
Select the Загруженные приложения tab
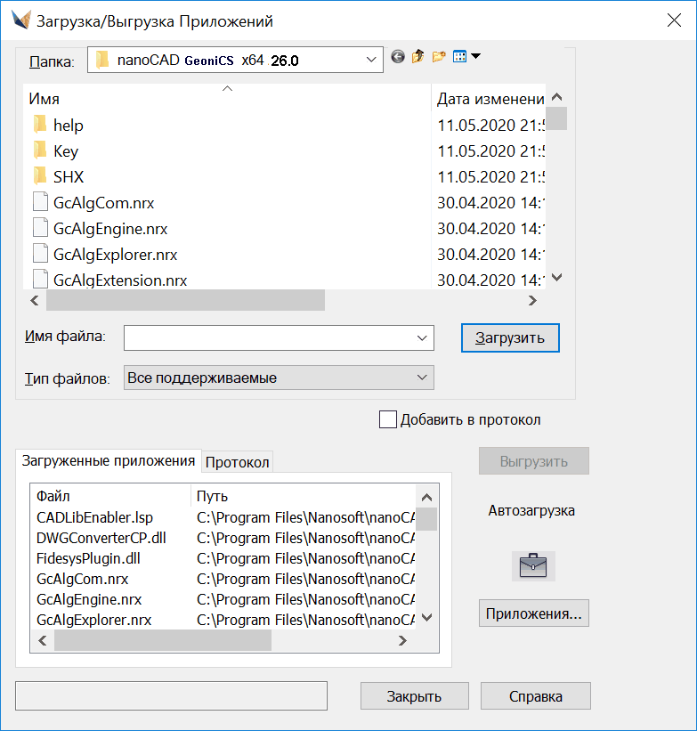[x=108, y=461]
